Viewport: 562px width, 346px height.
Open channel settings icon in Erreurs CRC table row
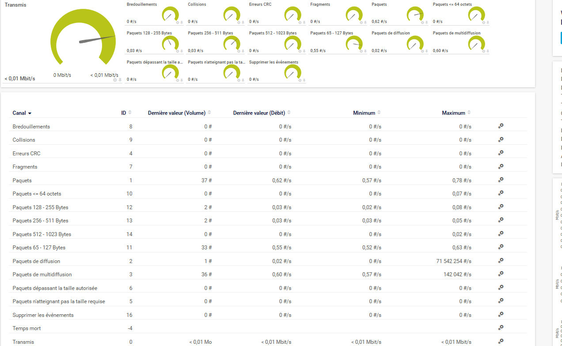[x=501, y=153]
